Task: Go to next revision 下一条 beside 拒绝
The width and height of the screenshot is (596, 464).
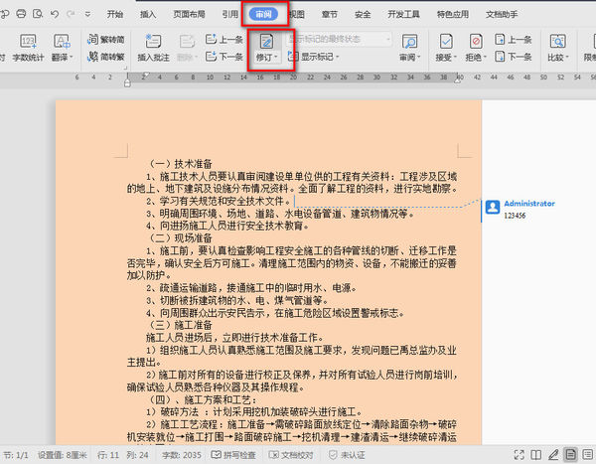Action: click(513, 57)
